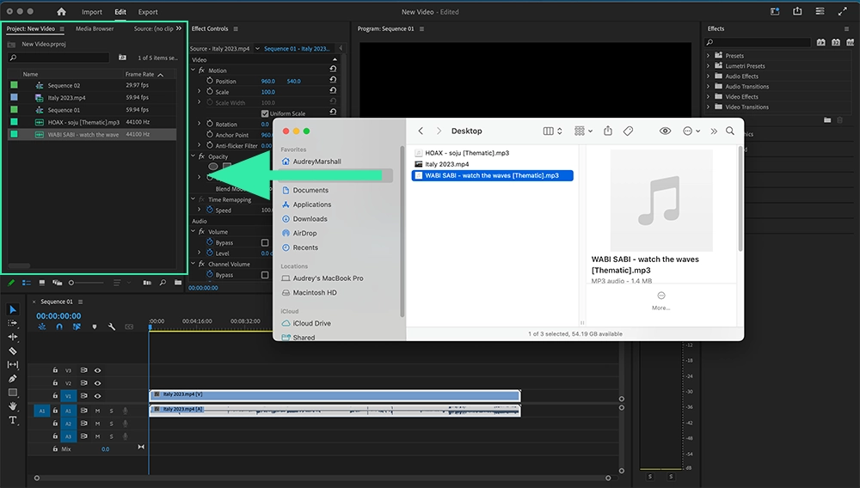Viewport: 860px width, 488px height.
Task: Select the Rectangle tool
Action: [x=13, y=392]
